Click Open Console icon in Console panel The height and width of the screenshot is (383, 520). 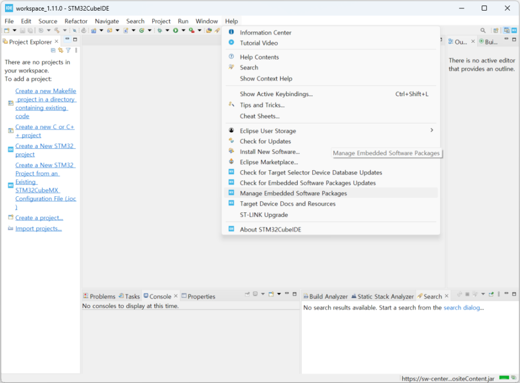tap(271, 294)
